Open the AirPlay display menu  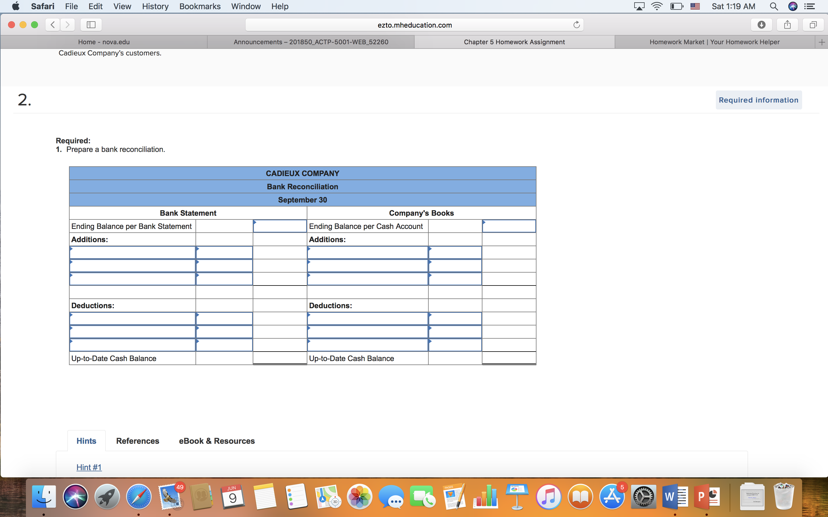tap(639, 7)
